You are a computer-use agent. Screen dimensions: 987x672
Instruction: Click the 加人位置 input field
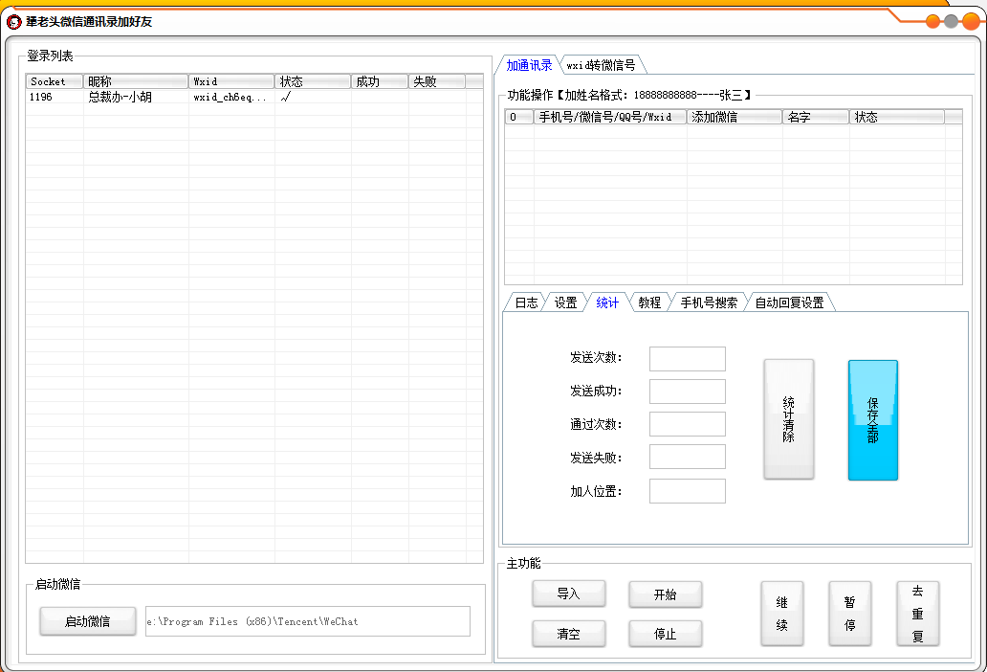click(x=688, y=491)
